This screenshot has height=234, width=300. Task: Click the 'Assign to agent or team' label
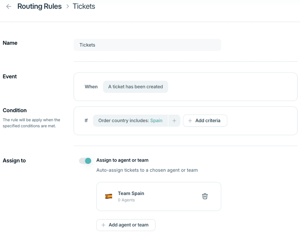tap(122, 160)
